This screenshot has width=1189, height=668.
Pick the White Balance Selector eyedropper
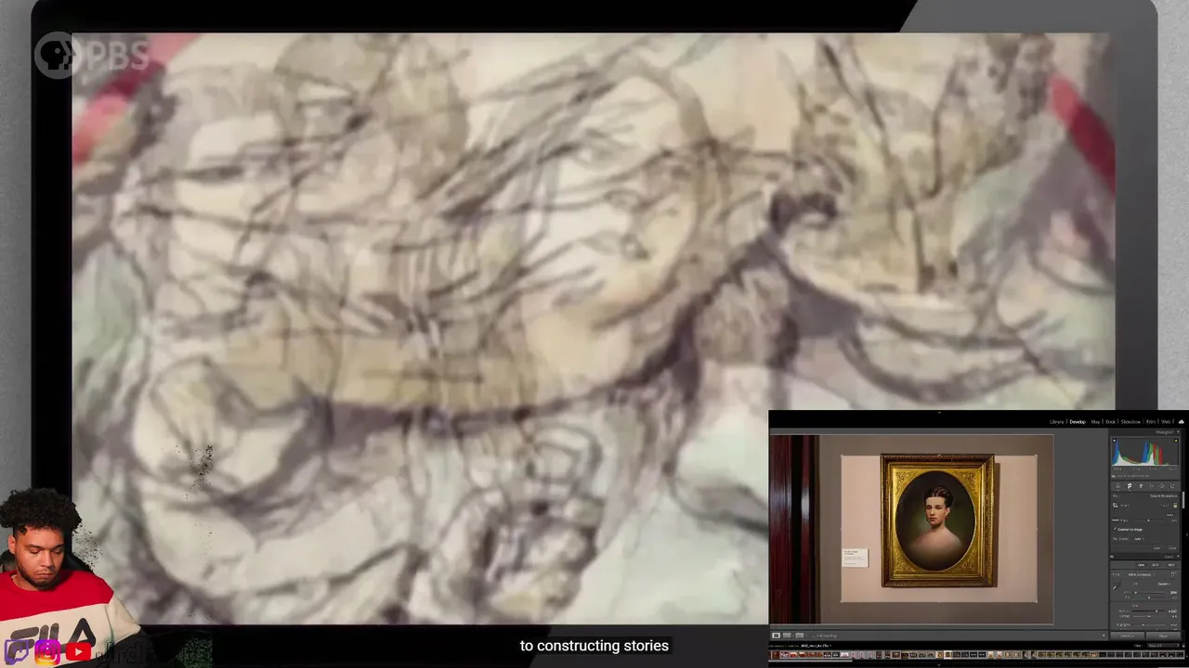1117,585
